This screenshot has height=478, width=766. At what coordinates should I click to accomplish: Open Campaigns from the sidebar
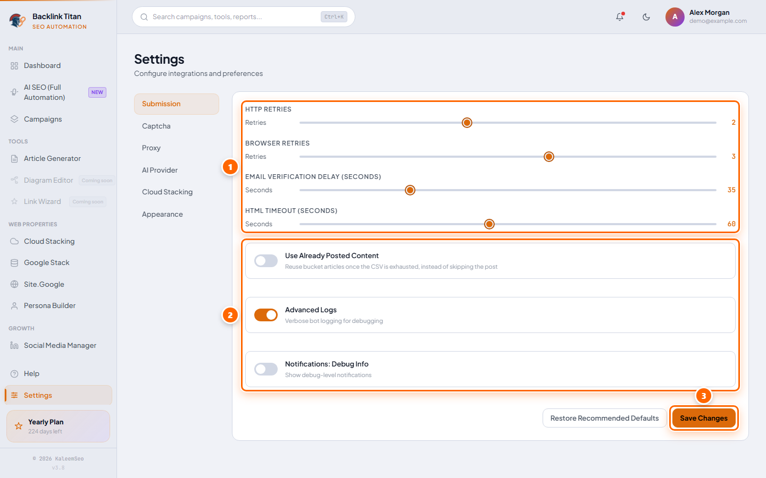point(59,119)
